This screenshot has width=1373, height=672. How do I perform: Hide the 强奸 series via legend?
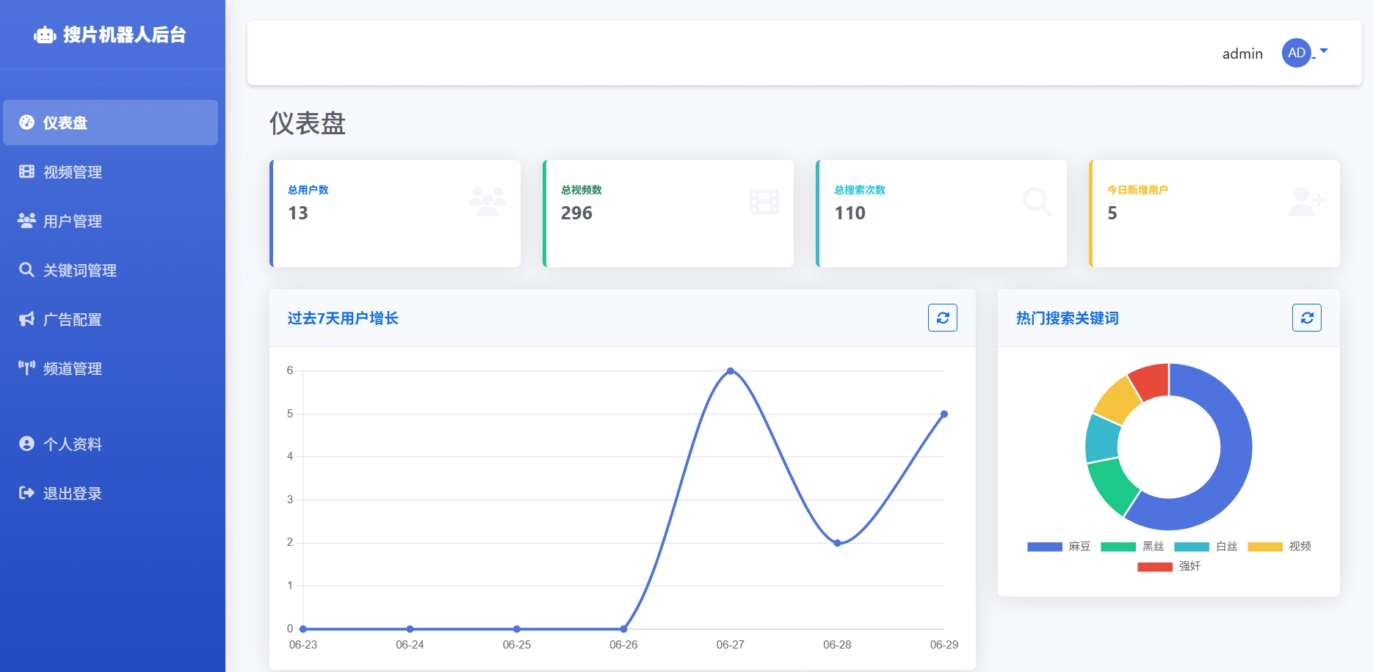click(1170, 566)
